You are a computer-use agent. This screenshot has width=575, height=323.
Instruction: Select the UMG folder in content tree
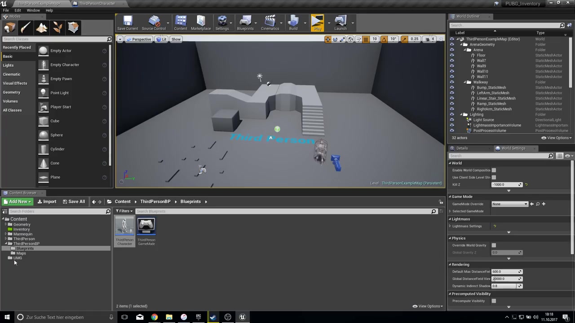point(18,258)
